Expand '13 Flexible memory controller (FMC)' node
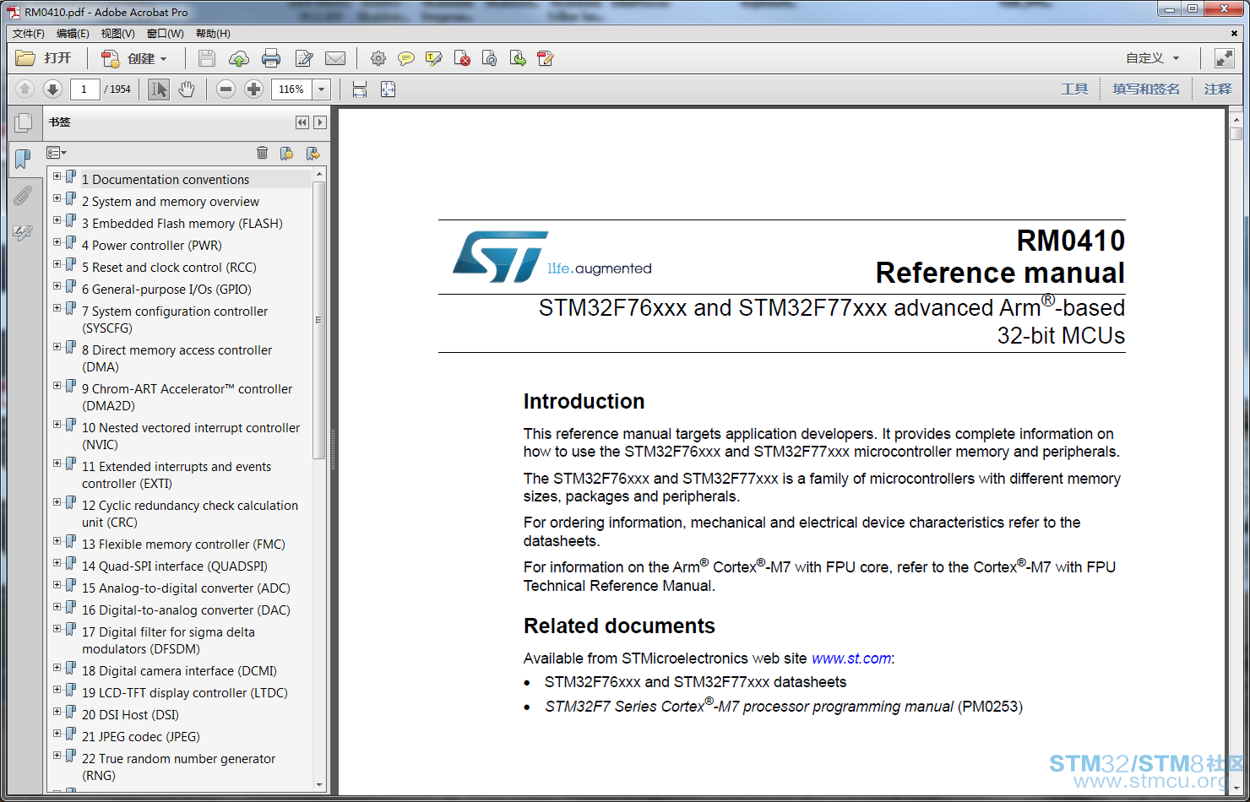The height and width of the screenshot is (802, 1250). [x=57, y=541]
